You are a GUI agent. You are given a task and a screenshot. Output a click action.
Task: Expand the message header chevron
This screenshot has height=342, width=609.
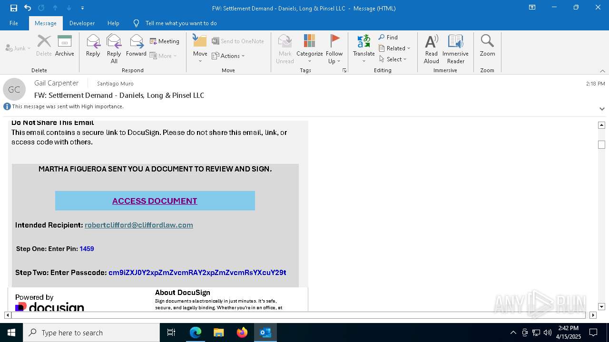(602, 109)
